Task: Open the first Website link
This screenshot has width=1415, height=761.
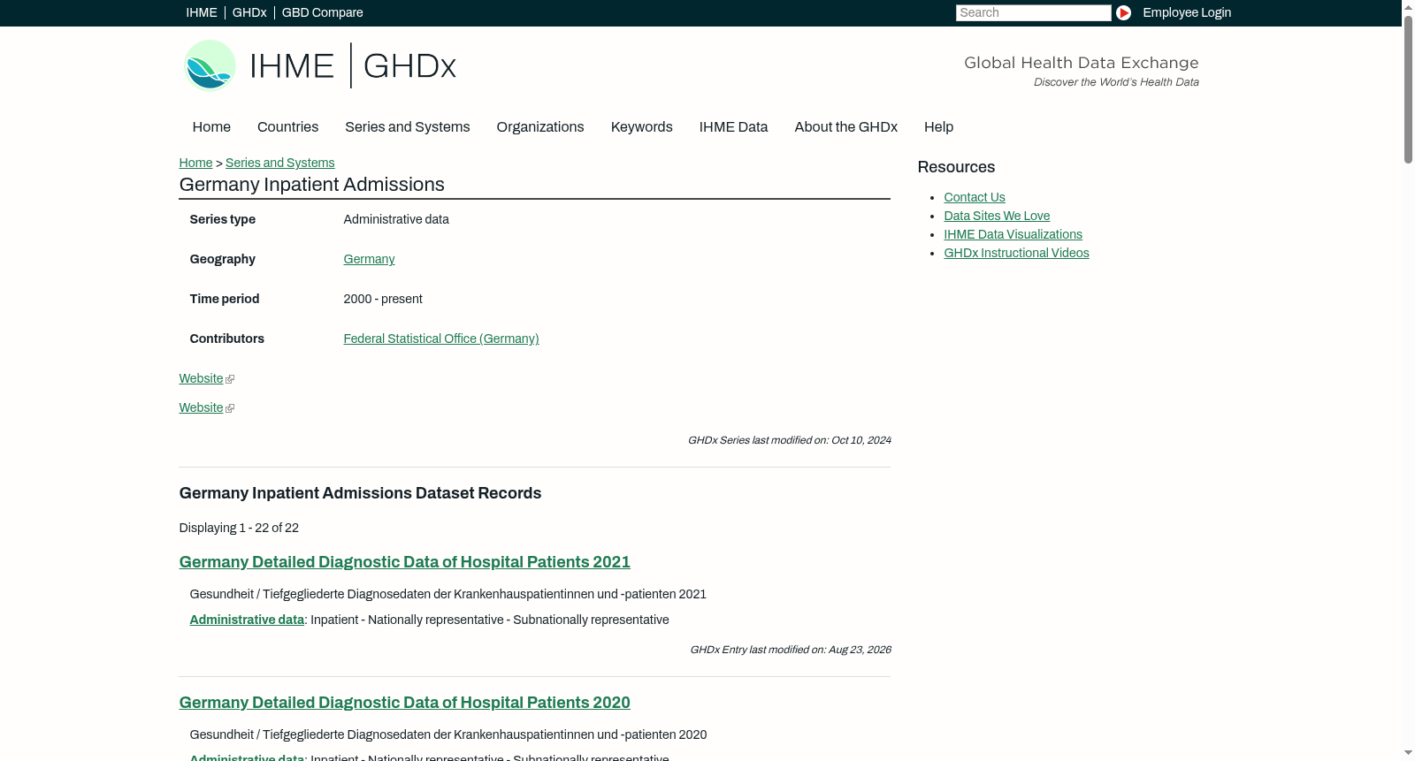Action: pos(201,378)
